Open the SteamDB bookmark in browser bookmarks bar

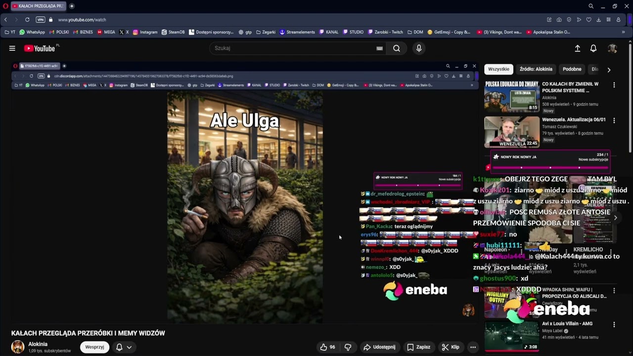click(173, 32)
